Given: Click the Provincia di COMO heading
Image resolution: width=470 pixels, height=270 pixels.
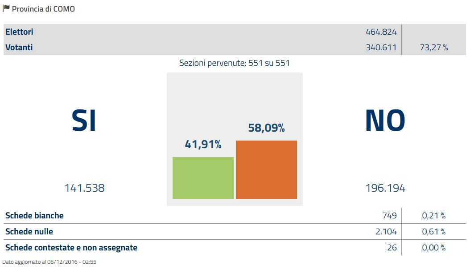Looking at the screenshot, I should point(43,9).
